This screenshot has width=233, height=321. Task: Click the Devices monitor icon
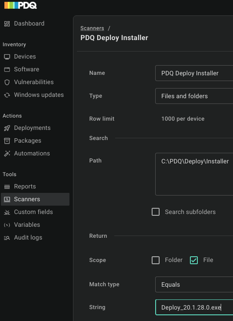[7, 57]
